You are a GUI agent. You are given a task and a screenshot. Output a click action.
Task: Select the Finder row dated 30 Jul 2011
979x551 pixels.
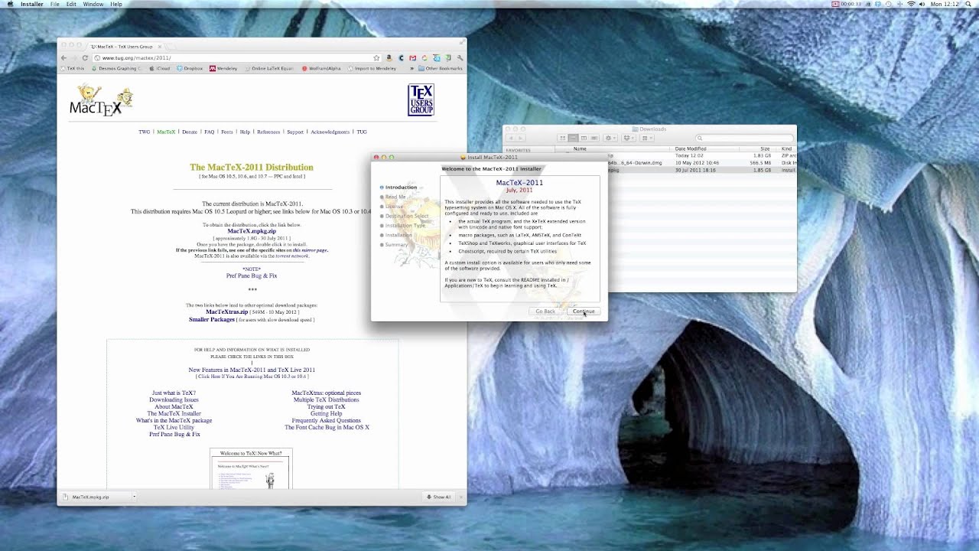tap(701, 170)
